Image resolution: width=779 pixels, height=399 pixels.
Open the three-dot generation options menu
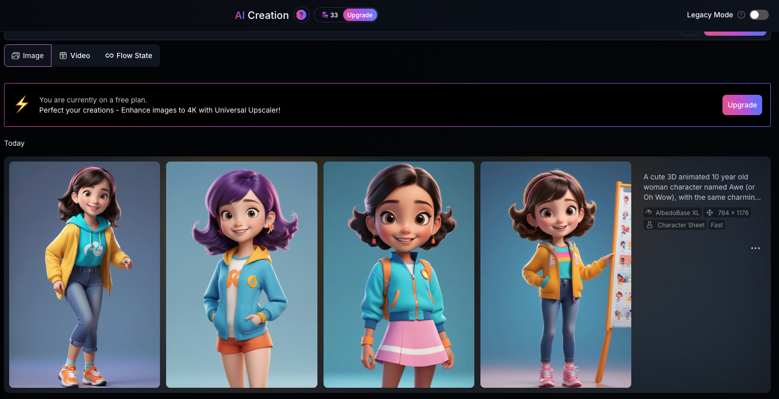(756, 248)
